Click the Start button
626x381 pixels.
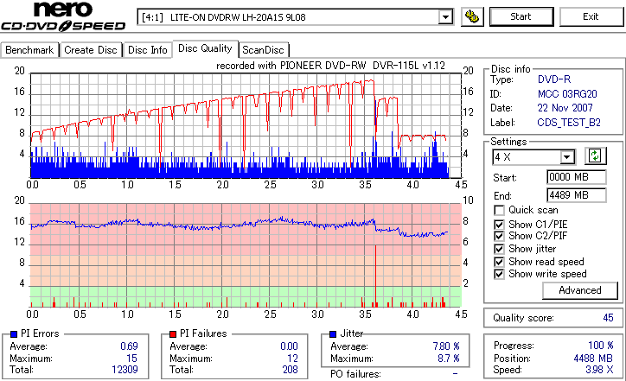(521, 16)
